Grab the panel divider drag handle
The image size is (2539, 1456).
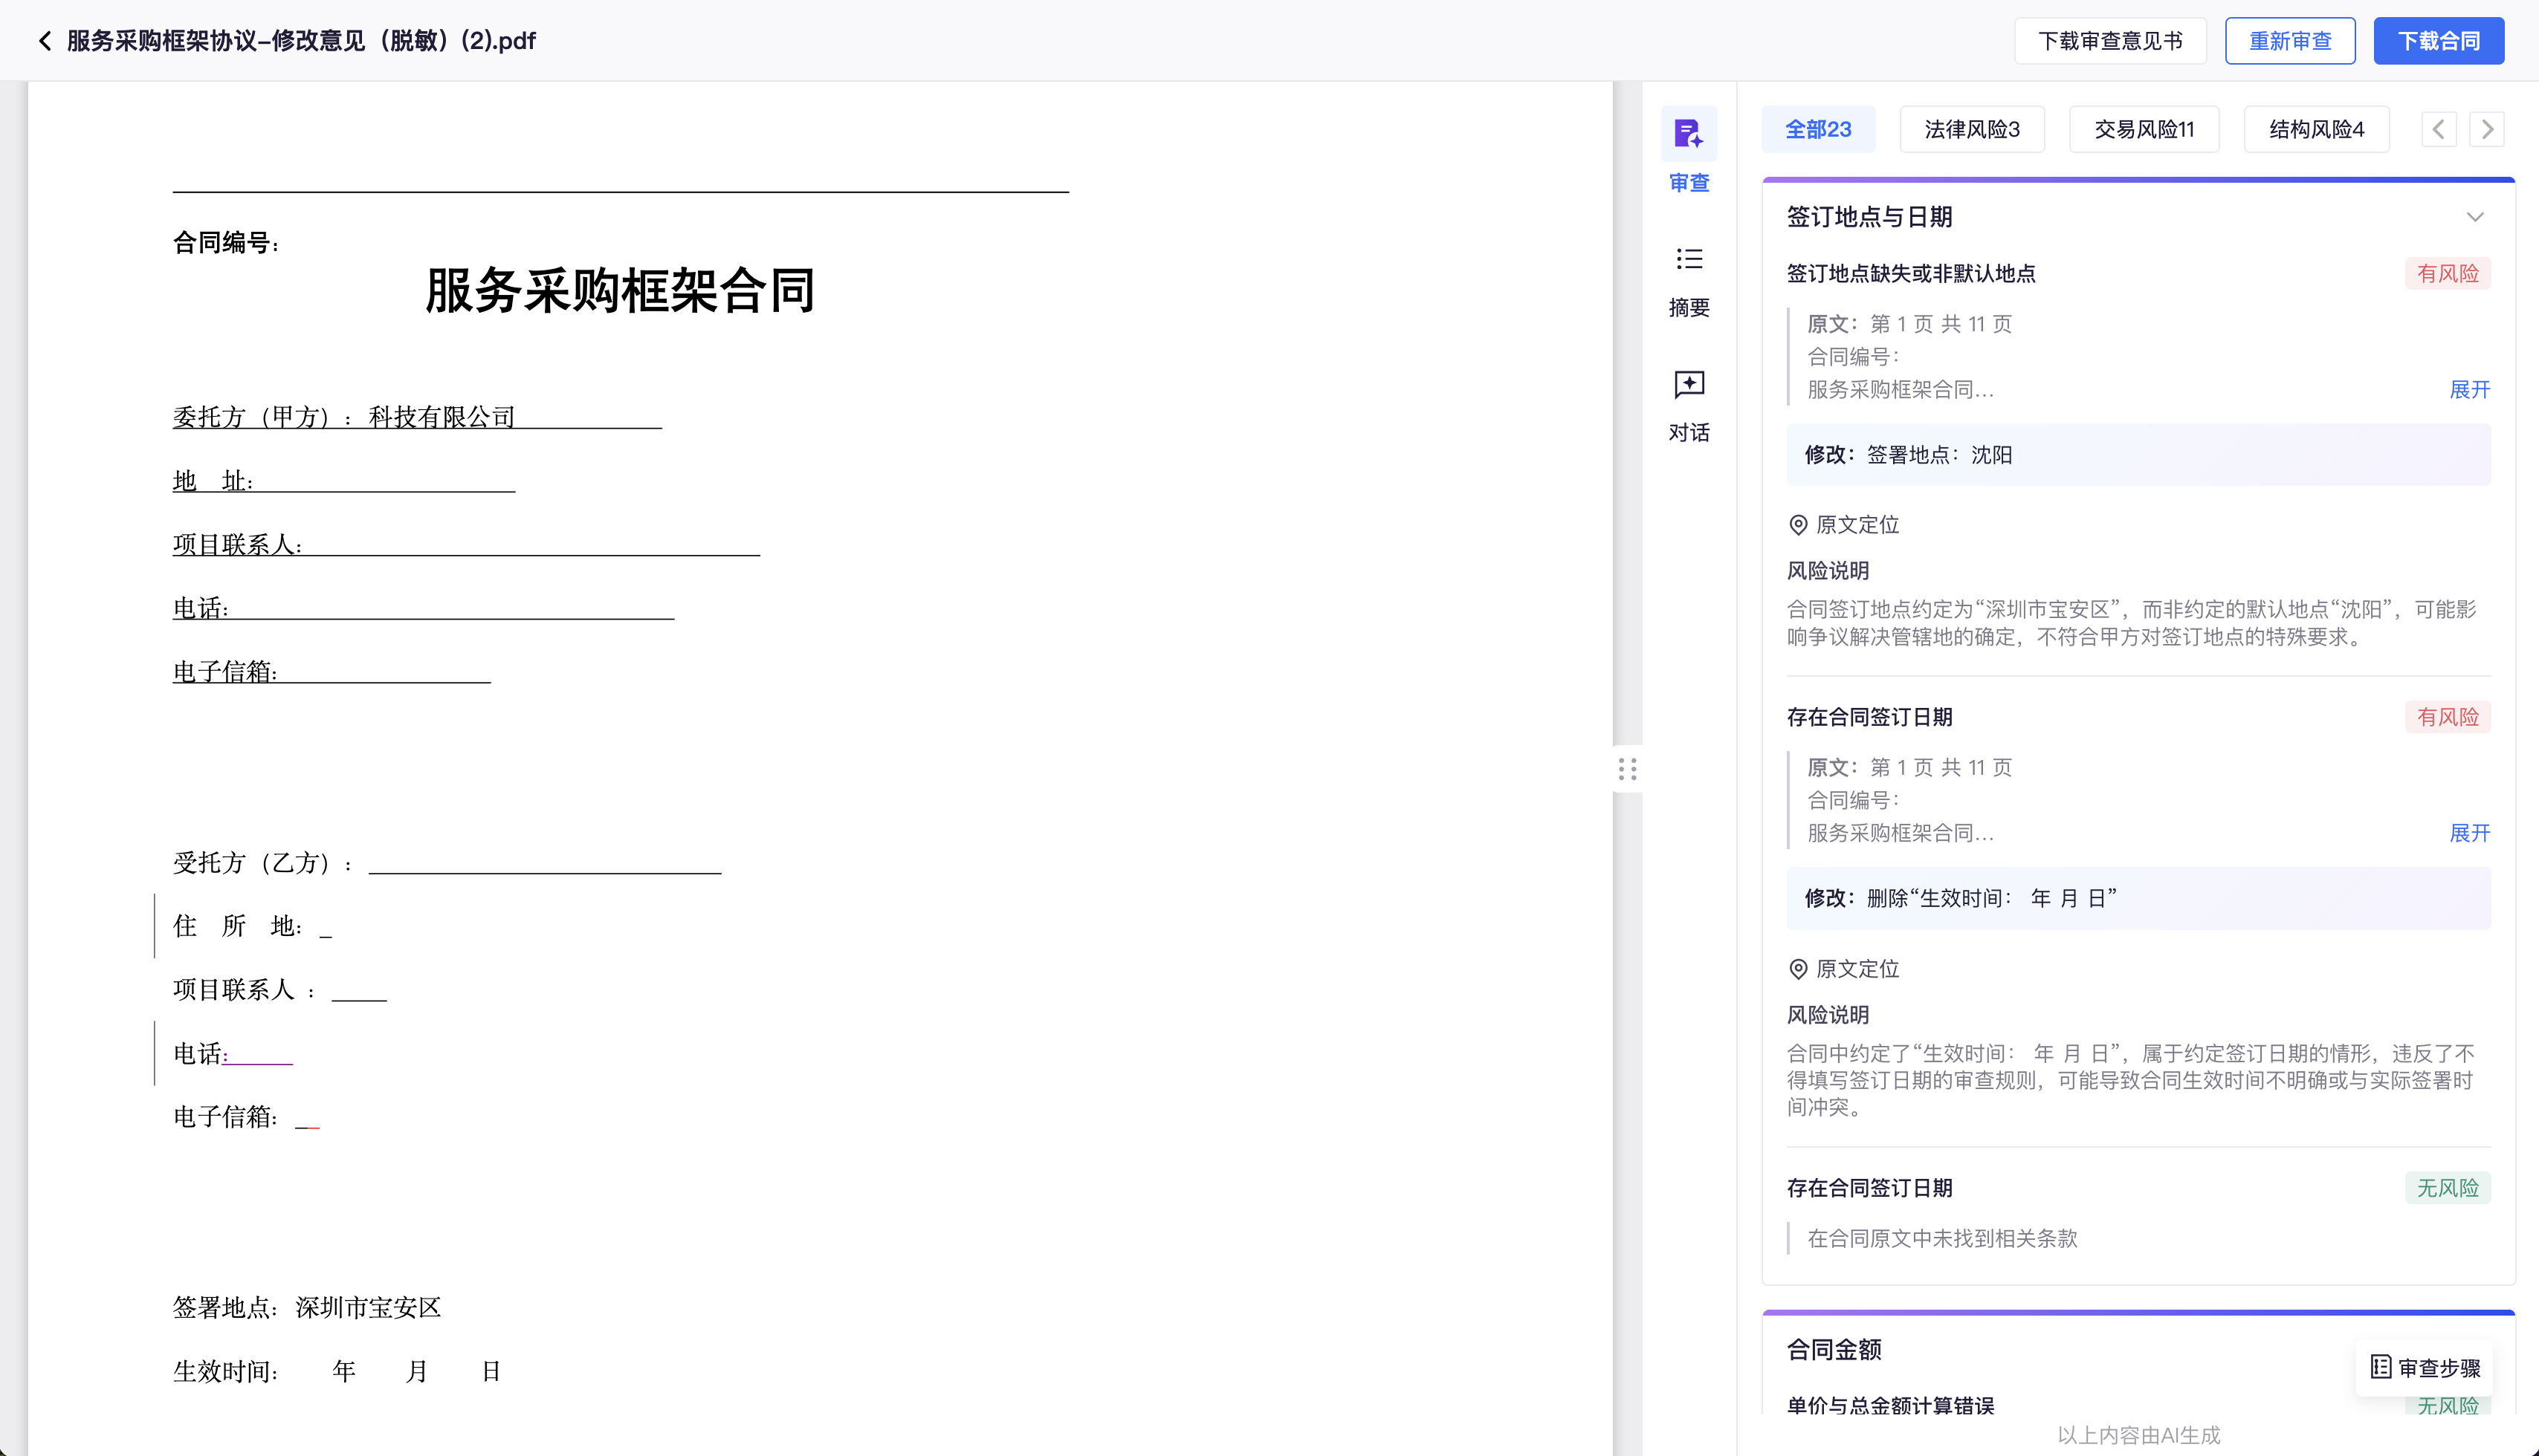tap(1627, 769)
